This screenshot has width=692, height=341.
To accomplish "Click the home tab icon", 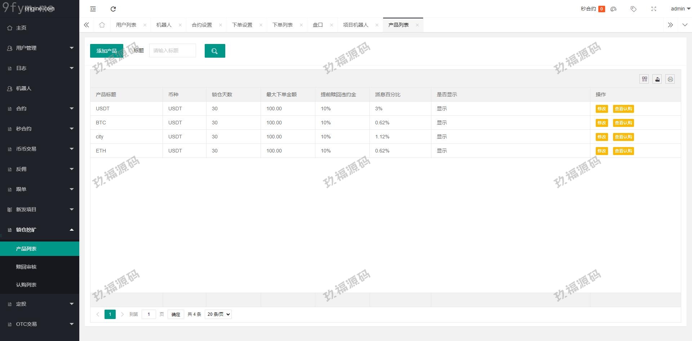I will pos(102,25).
